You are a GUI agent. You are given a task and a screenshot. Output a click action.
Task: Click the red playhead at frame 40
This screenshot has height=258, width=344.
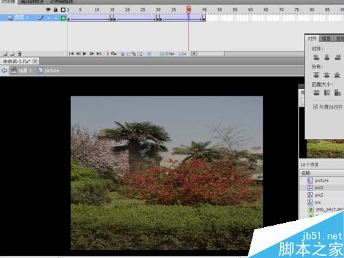point(189,10)
